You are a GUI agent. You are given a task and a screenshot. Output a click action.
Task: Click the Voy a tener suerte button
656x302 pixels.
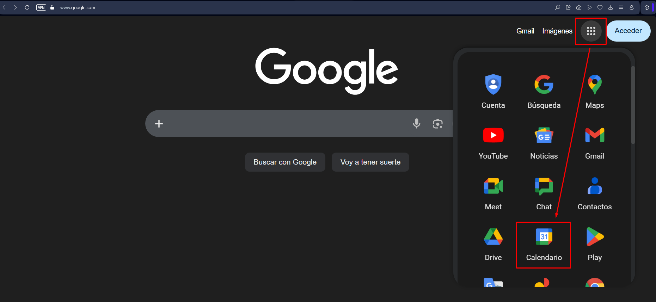[x=370, y=162]
